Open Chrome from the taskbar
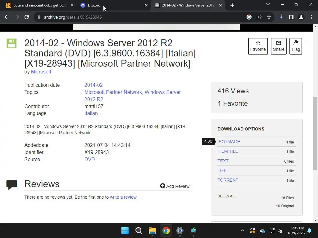The height and width of the screenshot is (238, 318). pyautogui.click(x=166, y=231)
